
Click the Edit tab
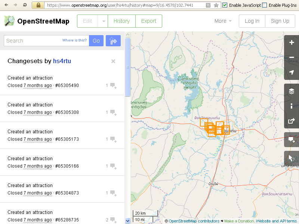click(x=87, y=21)
